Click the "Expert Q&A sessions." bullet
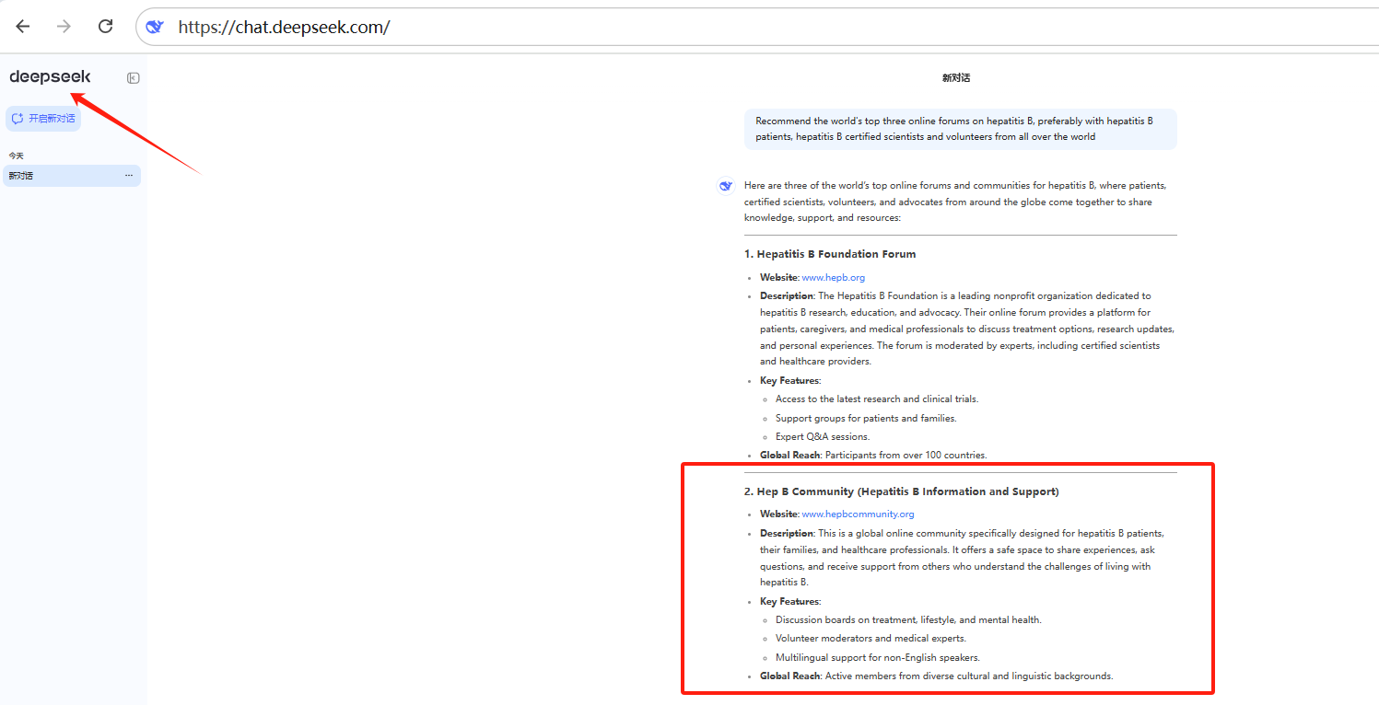 (x=823, y=437)
